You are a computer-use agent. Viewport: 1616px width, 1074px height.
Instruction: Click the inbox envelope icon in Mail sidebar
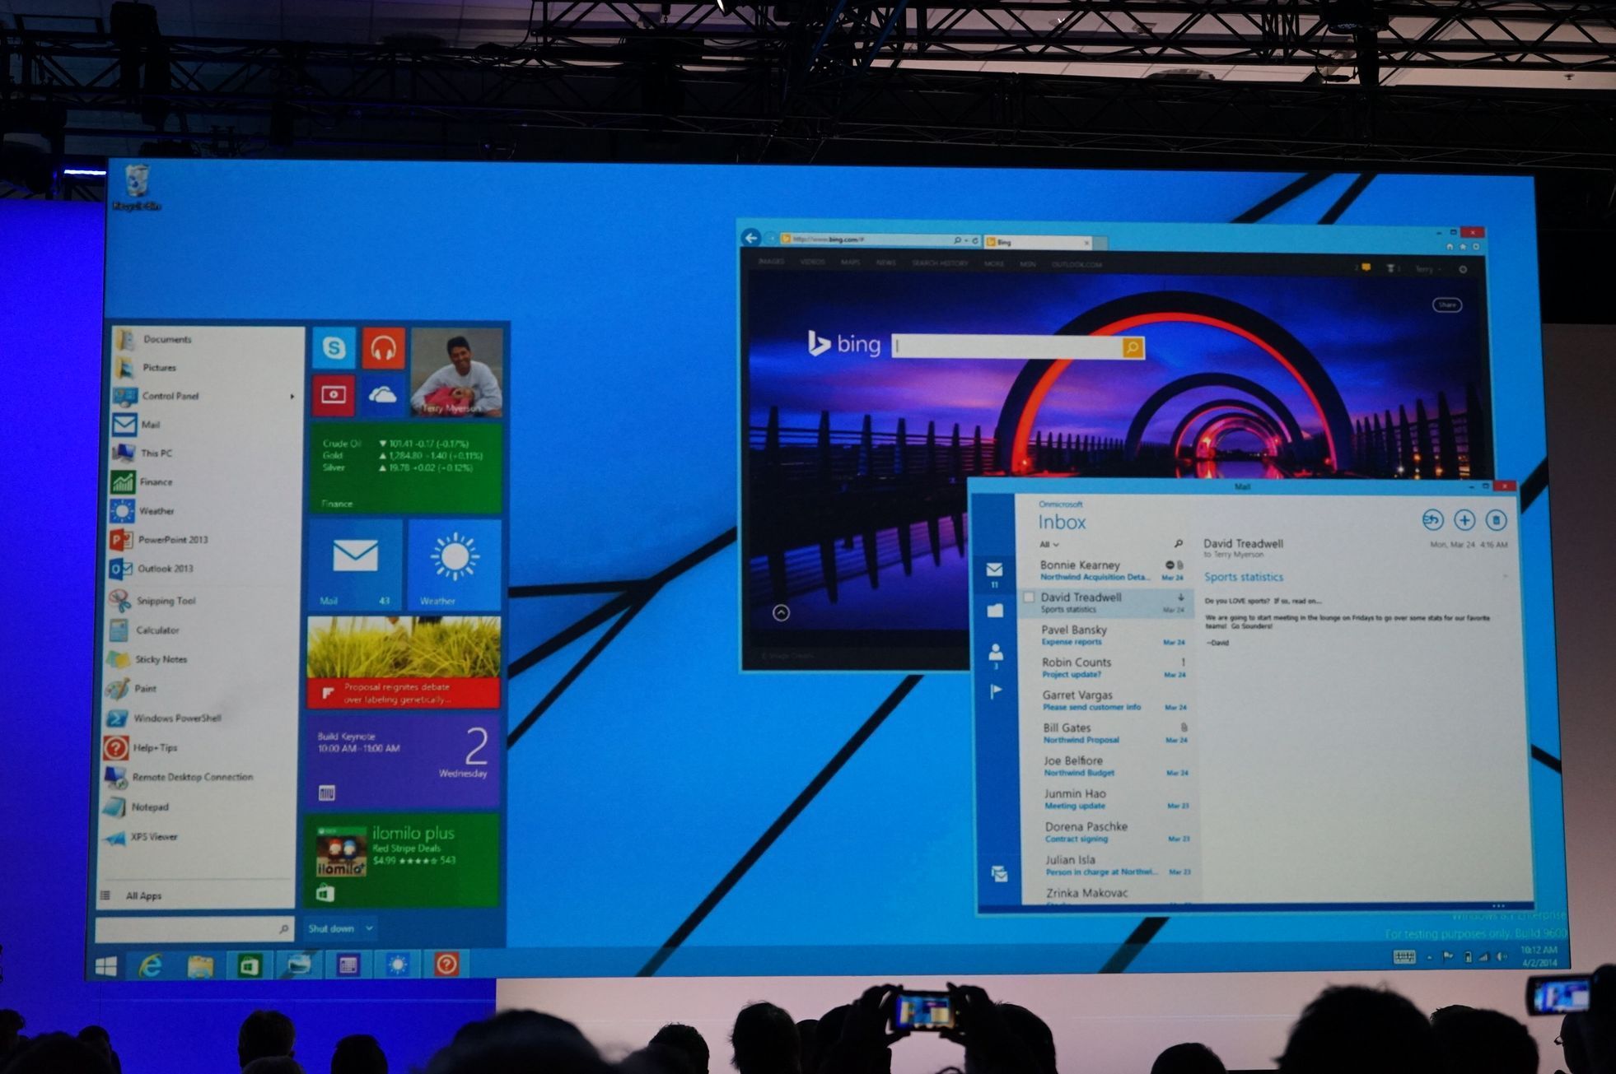coord(994,570)
